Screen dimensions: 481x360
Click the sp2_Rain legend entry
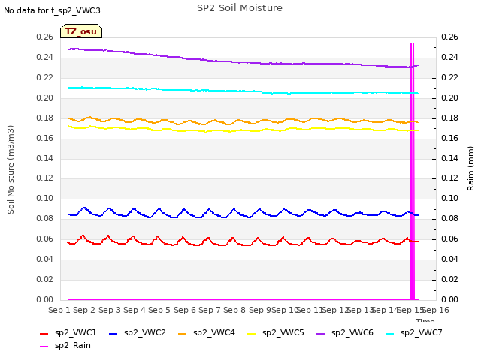point(65,346)
